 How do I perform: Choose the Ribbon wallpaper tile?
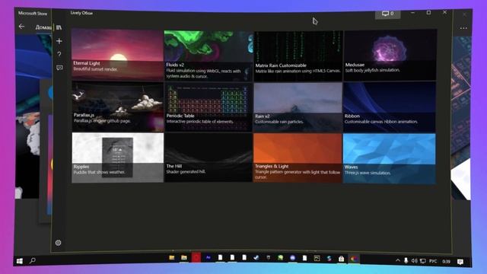click(390, 107)
